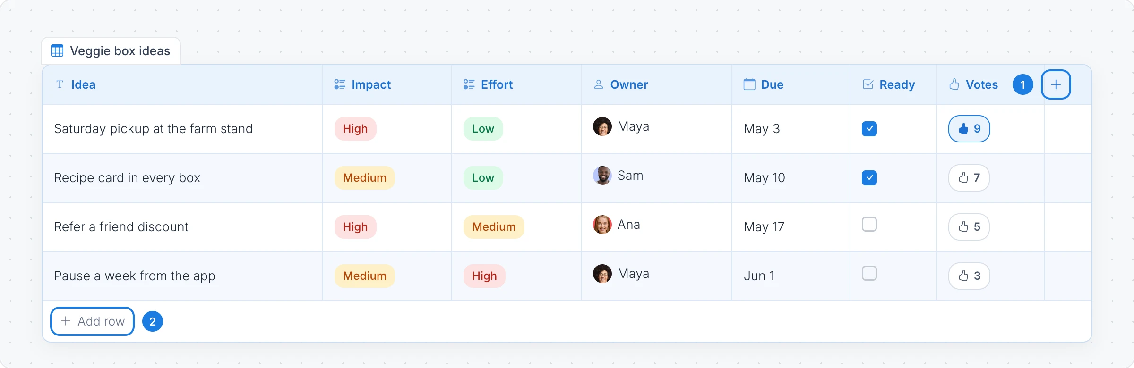Open the High impact tag for Refer a friend
Image resolution: width=1134 pixels, height=368 pixels.
pyautogui.click(x=355, y=227)
